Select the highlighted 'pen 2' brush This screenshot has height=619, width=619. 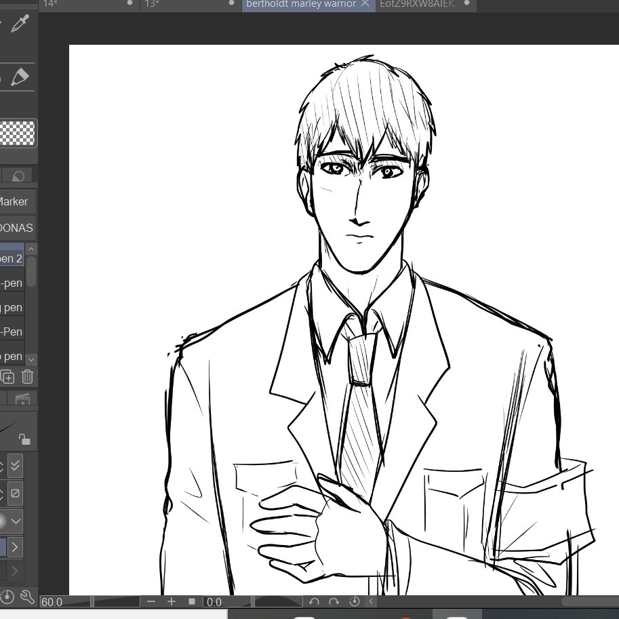12,258
